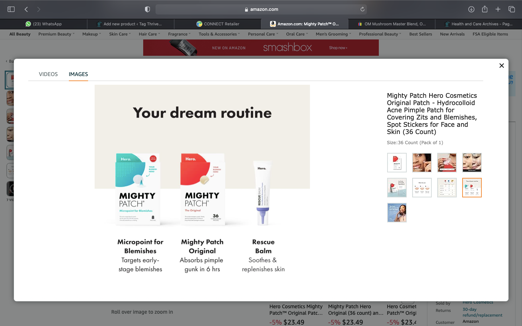Go back with the browser back arrow
This screenshot has height=326, width=522.
(26, 9)
